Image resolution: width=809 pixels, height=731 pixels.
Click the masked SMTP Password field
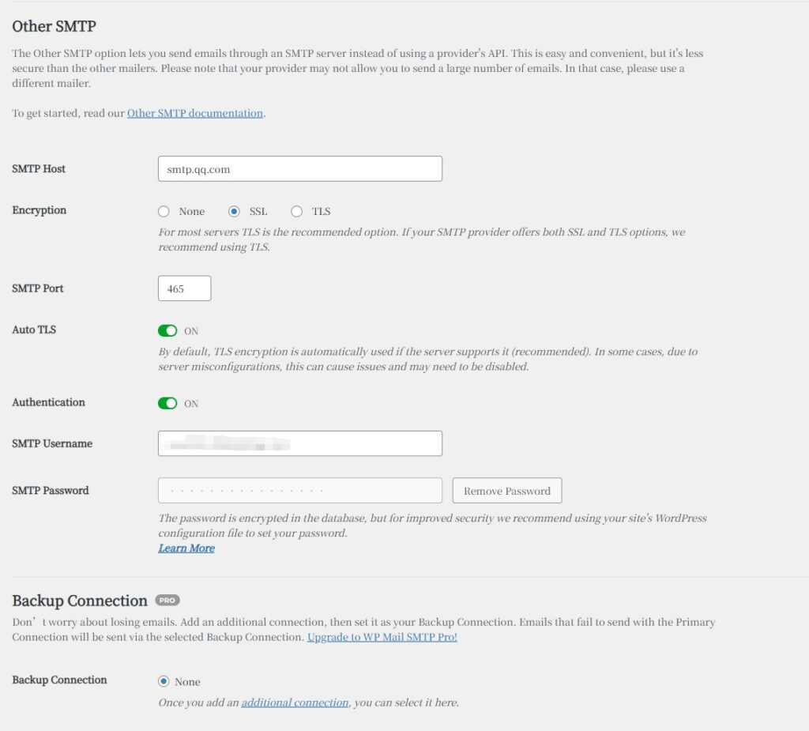point(299,491)
